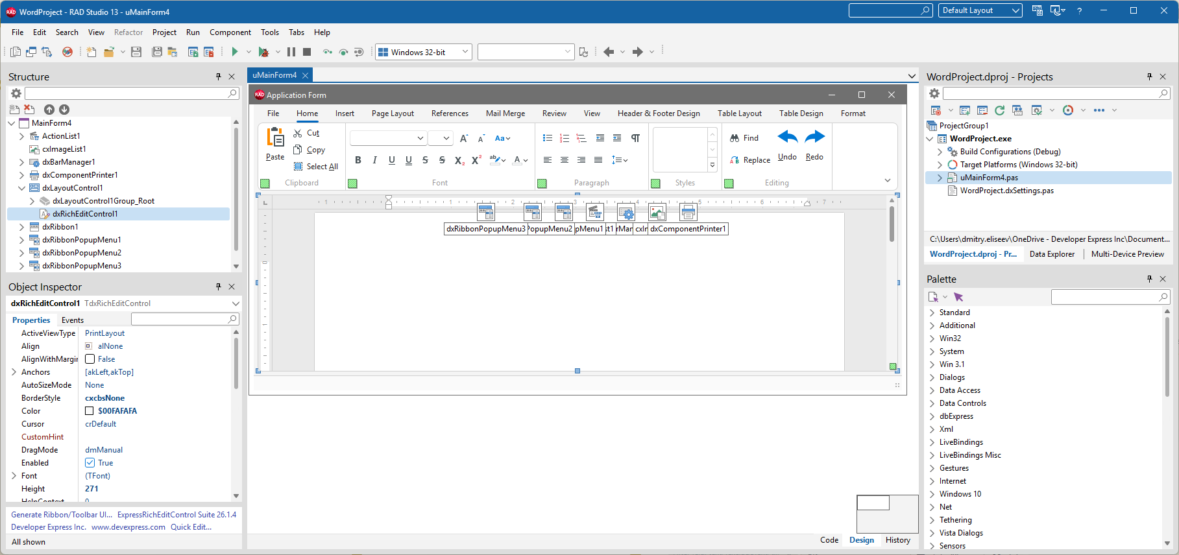The width and height of the screenshot is (1179, 555).
Task: Click the numbered list icon in Paragraph group
Action: [565, 138]
